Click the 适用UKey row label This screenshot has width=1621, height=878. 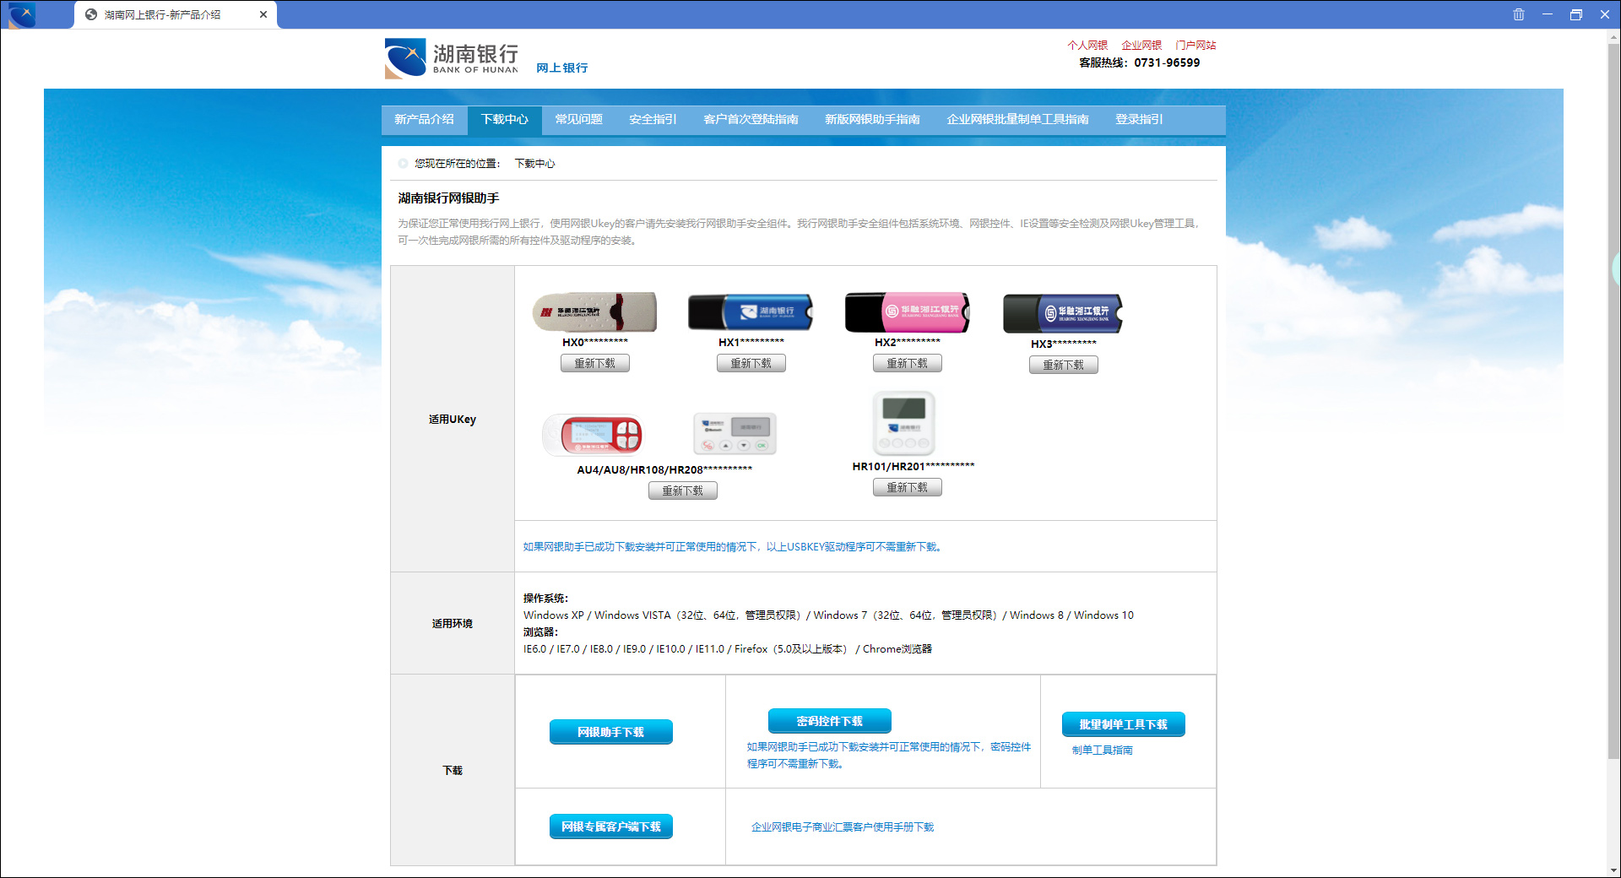point(453,420)
